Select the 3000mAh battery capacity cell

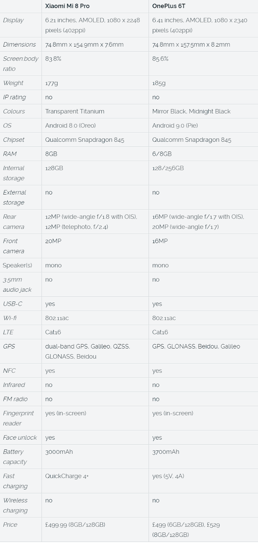pyautogui.click(x=59, y=452)
